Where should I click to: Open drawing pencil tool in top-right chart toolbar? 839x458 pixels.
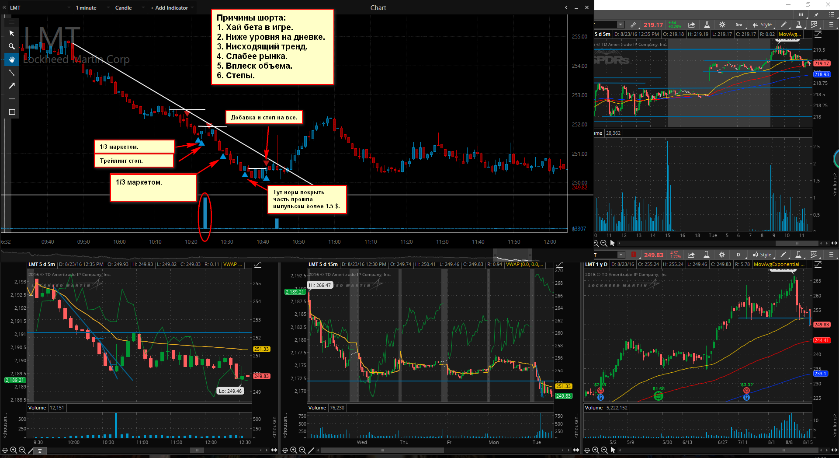pyautogui.click(x=784, y=25)
